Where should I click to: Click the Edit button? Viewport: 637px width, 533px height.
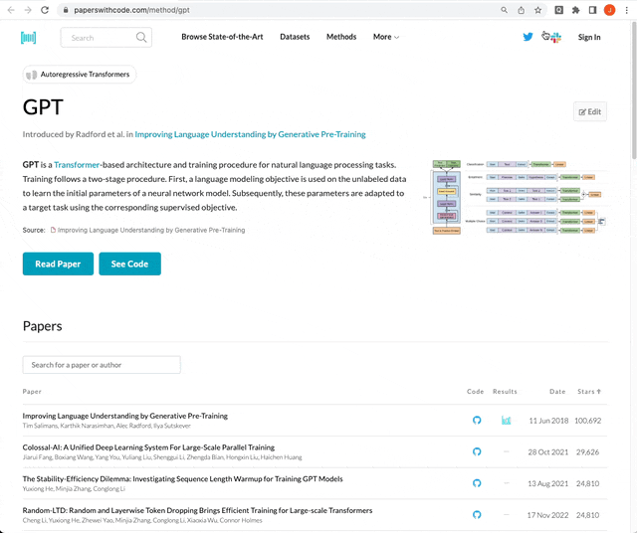point(590,111)
